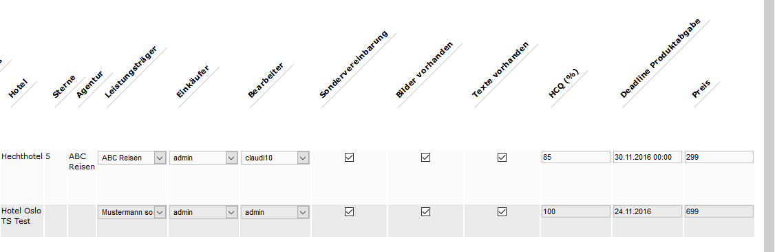Open Einkäufer dropdown in Hotel Oslo row
Image resolution: width=775 pixels, height=252 pixels.
coord(204,212)
